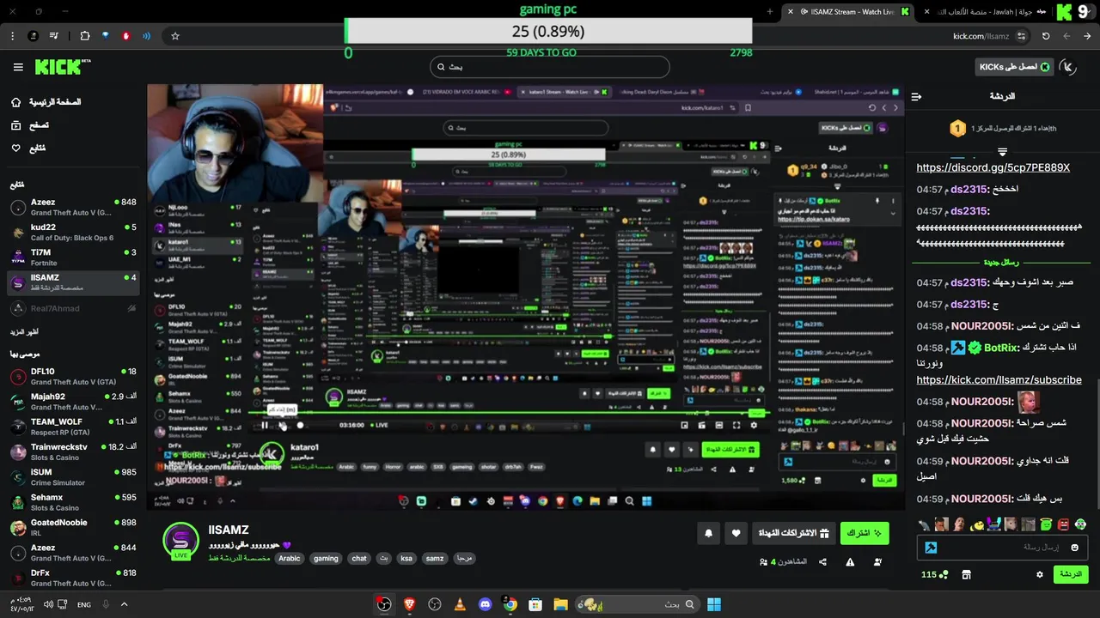Select the Arabic tag
1100x618 pixels.
[x=290, y=559]
